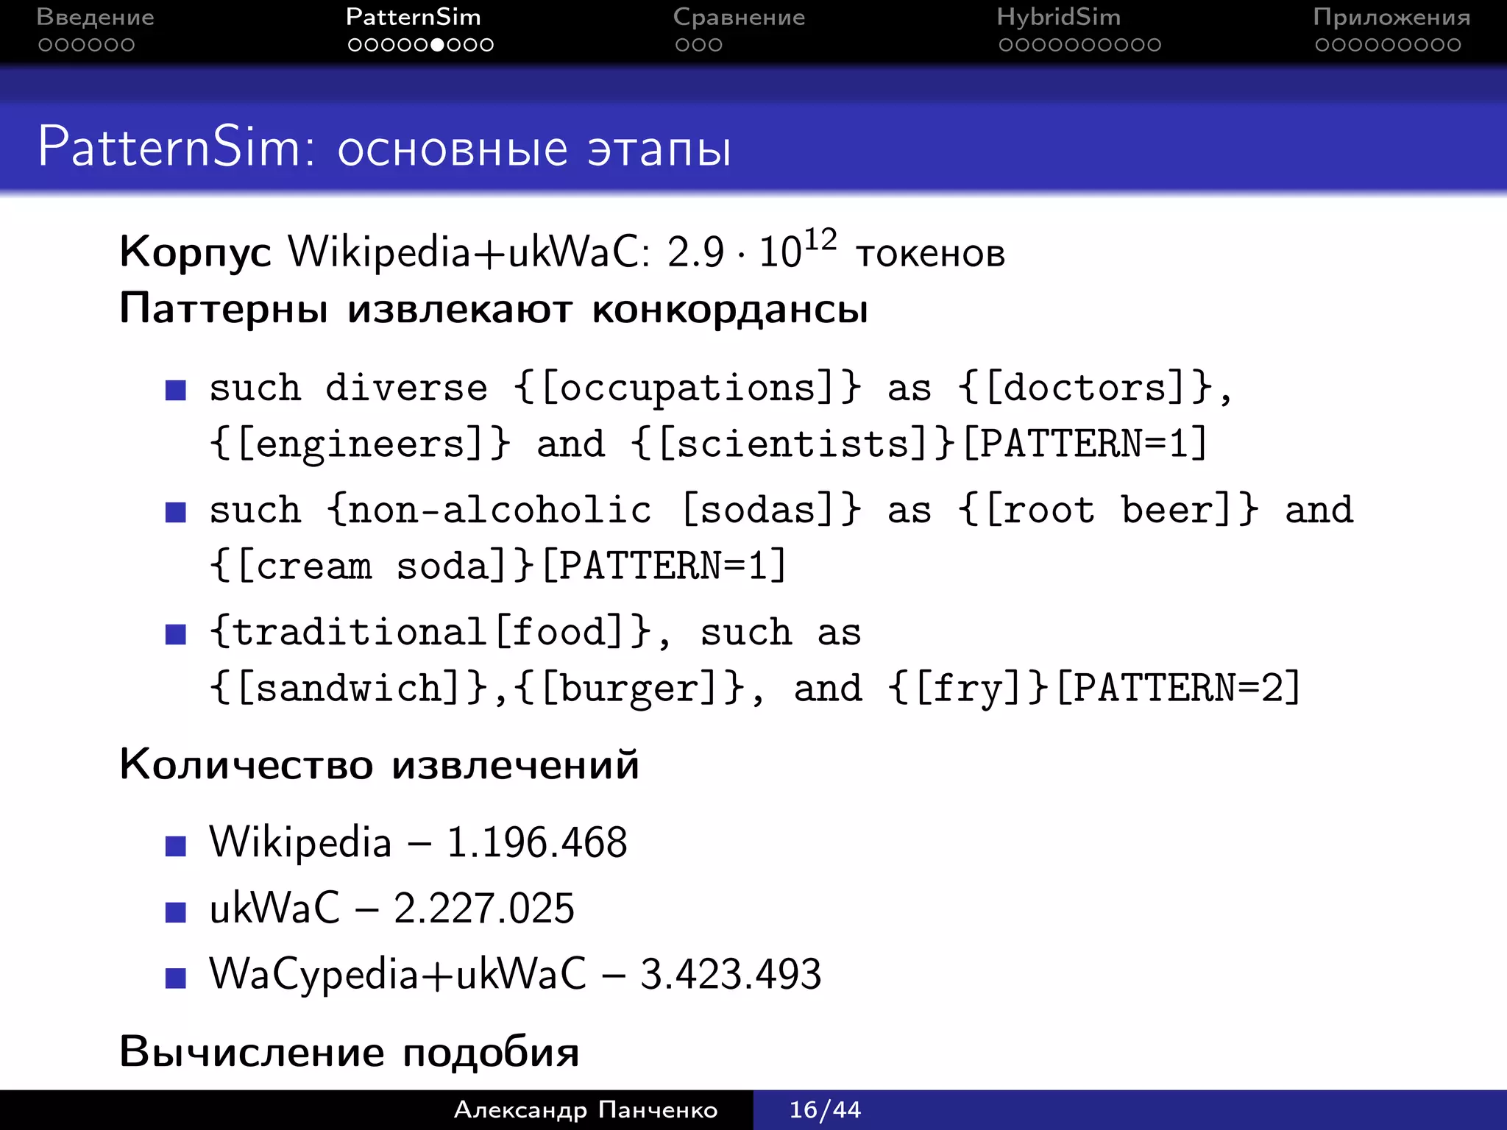The image size is (1507, 1130).
Task: Select first slide dot under Приложения
Action: (x=1323, y=45)
